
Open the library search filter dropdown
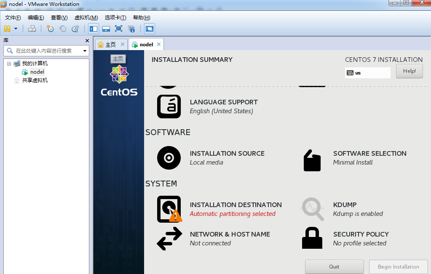click(85, 51)
